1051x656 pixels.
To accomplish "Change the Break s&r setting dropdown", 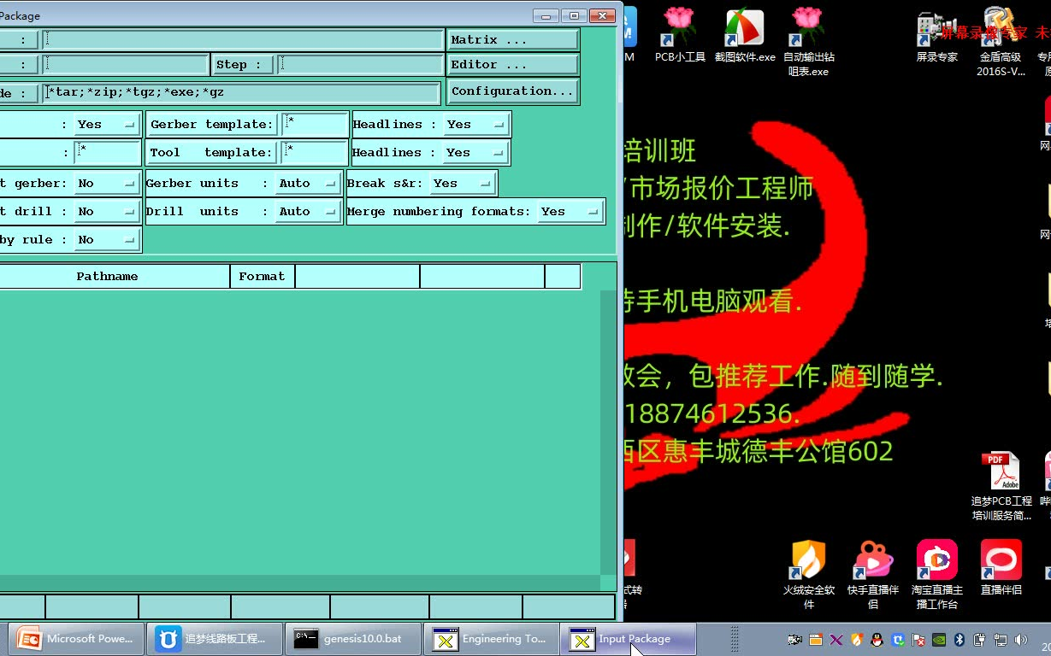I will point(482,183).
